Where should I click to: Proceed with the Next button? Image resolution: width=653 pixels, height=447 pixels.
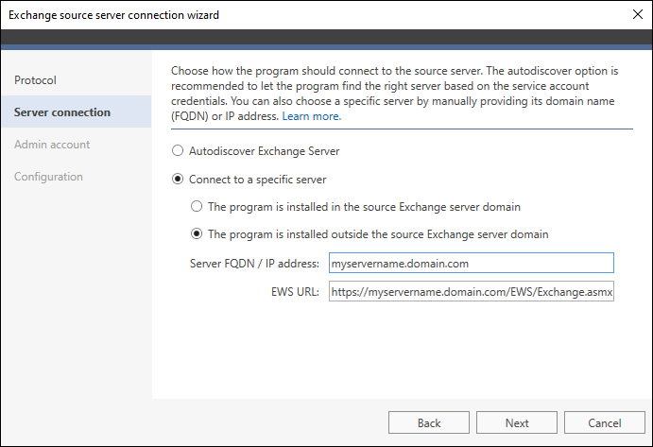click(516, 422)
